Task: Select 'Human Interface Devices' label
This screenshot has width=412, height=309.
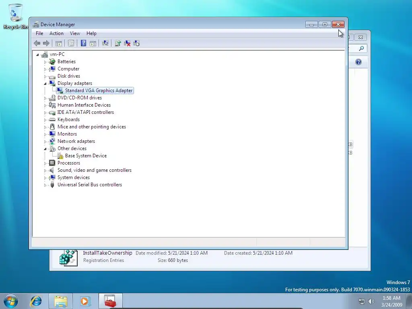Action: tap(84, 105)
